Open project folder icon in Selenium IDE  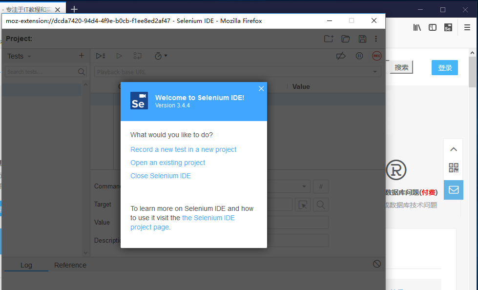tap(345, 39)
